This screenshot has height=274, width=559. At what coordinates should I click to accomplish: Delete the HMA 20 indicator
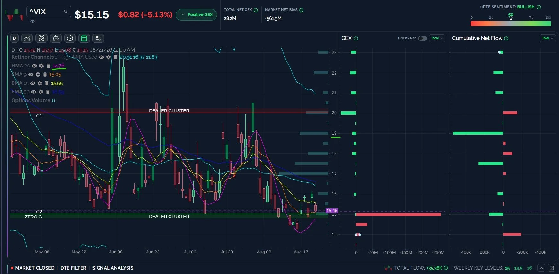[x=48, y=66]
